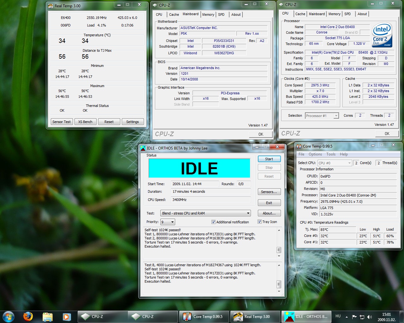The height and width of the screenshot is (323, 404).
Task: Switch to Mainboard tab in right CPU-Z window
Action: pyautogui.click(x=317, y=14)
